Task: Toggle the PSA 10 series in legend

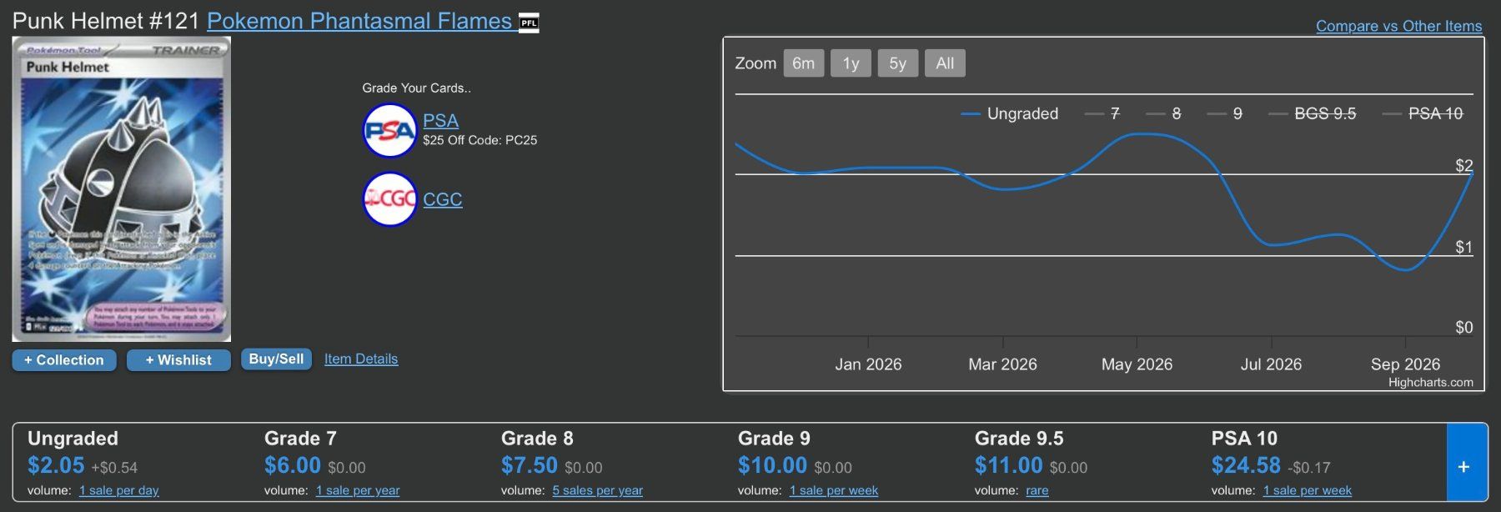Action: pyautogui.click(x=1423, y=113)
